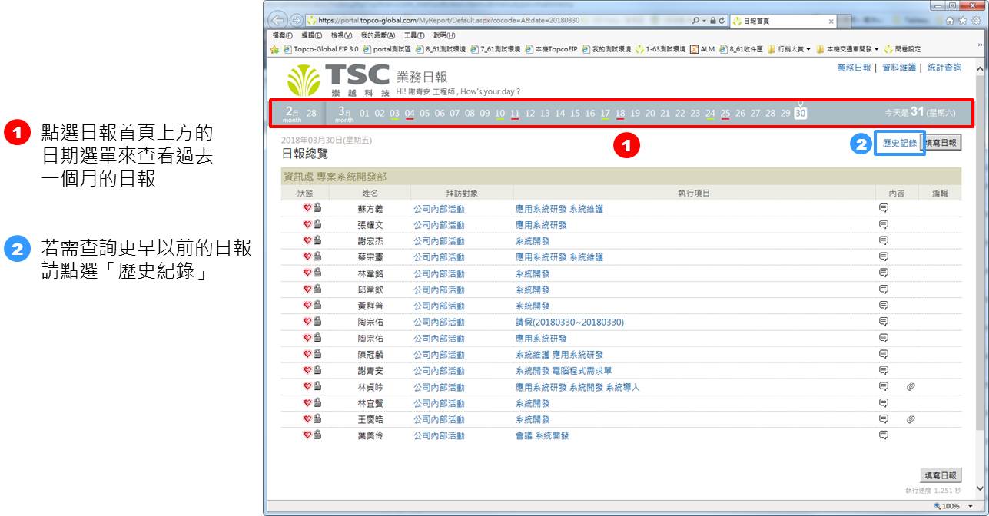The width and height of the screenshot is (989, 516).
Task: Click the paperclip attachment in 王慶皓's row
Action: tap(911, 419)
